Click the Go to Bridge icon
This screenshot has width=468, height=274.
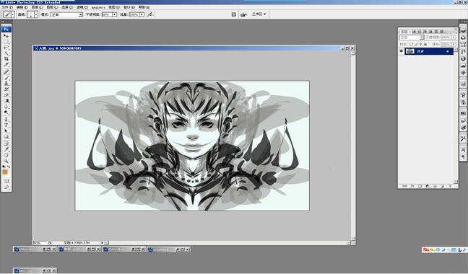243,14
